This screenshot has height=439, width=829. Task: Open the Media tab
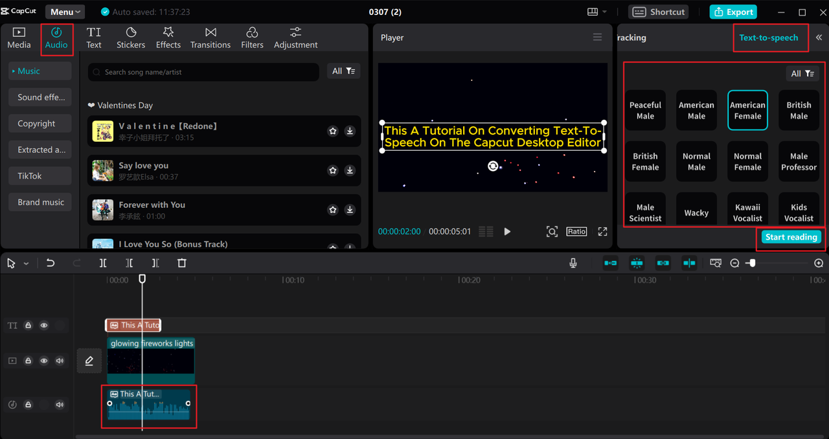tap(19, 38)
